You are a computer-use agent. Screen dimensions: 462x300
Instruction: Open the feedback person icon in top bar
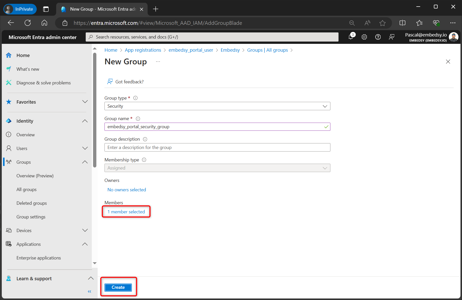(392, 37)
